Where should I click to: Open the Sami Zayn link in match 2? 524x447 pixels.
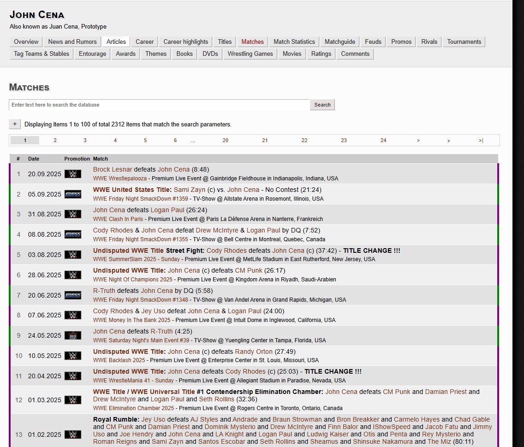tap(190, 190)
